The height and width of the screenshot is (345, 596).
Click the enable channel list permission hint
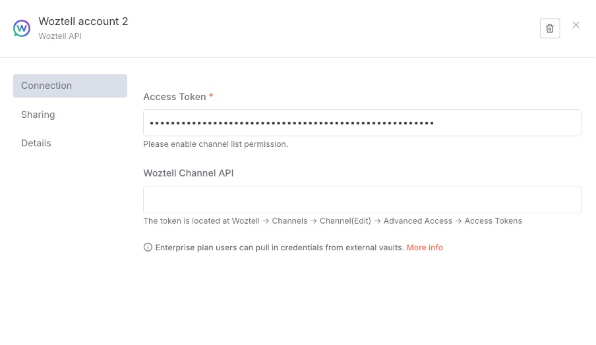tap(216, 144)
